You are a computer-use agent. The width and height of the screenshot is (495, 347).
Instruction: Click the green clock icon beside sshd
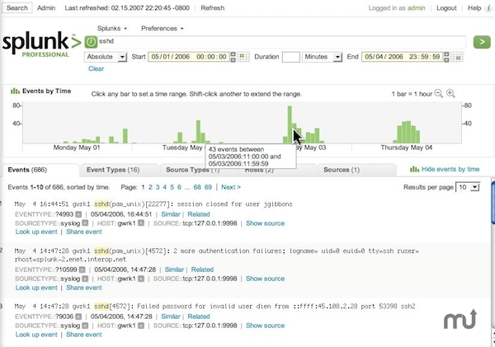tap(91, 42)
